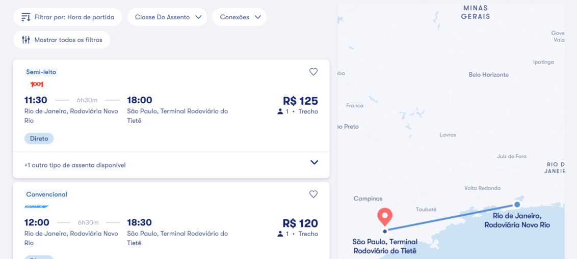Open the Classe Do Assento dropdown
This screenshot has height=259, width=577.
click(168, 17)
